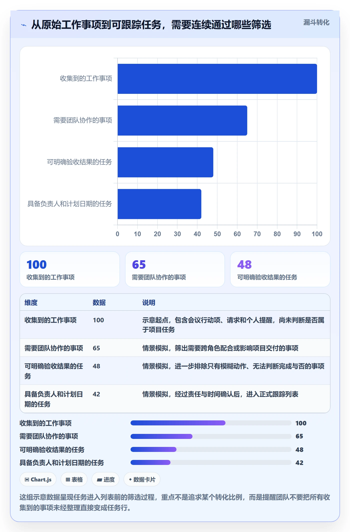This screenshot has width=350, height=532.
Task: Click the progress bar for 需要团队协作的事项
Action: pyautogui.click(x=211, y=436)
